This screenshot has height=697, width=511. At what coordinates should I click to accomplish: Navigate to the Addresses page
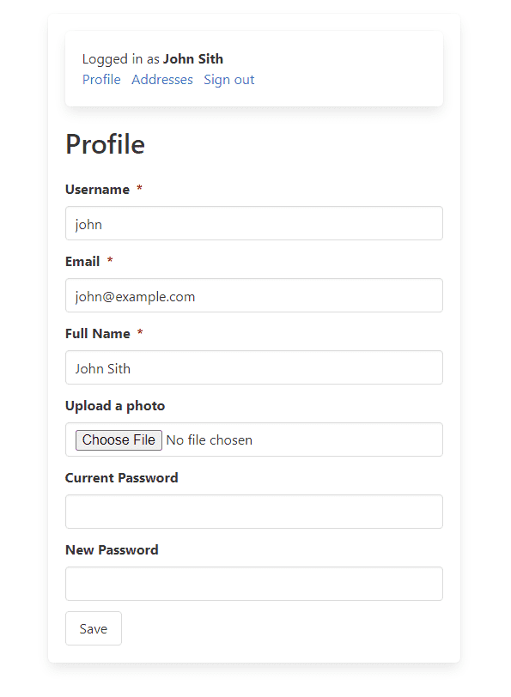[162, 79]
